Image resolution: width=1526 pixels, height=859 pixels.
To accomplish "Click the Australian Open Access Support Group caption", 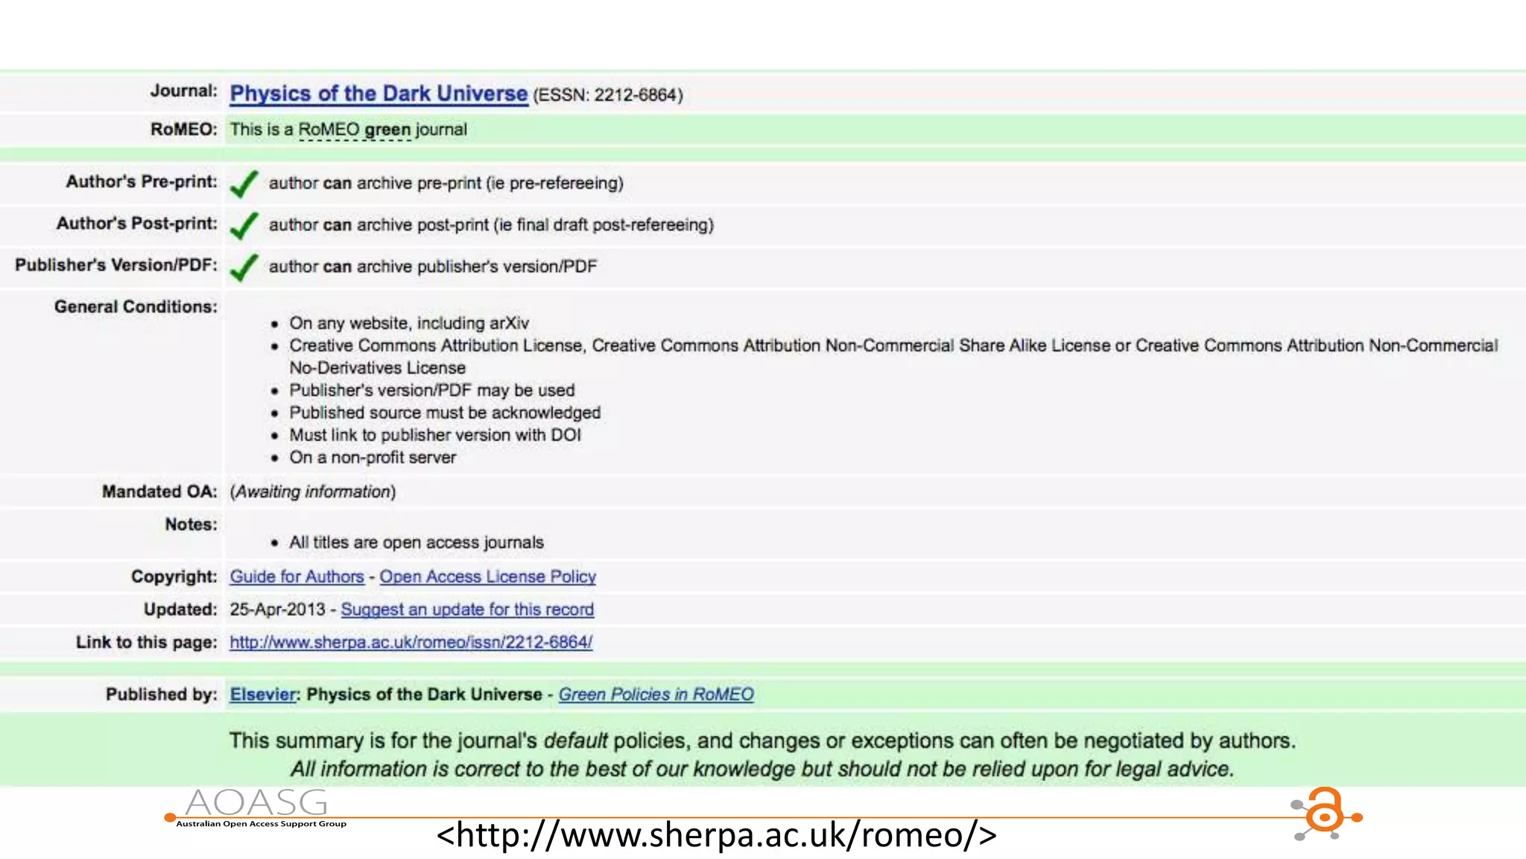I will (x=261, y=824).
